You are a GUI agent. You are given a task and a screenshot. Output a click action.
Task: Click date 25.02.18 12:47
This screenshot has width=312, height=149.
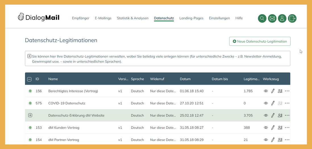point(192,115)
